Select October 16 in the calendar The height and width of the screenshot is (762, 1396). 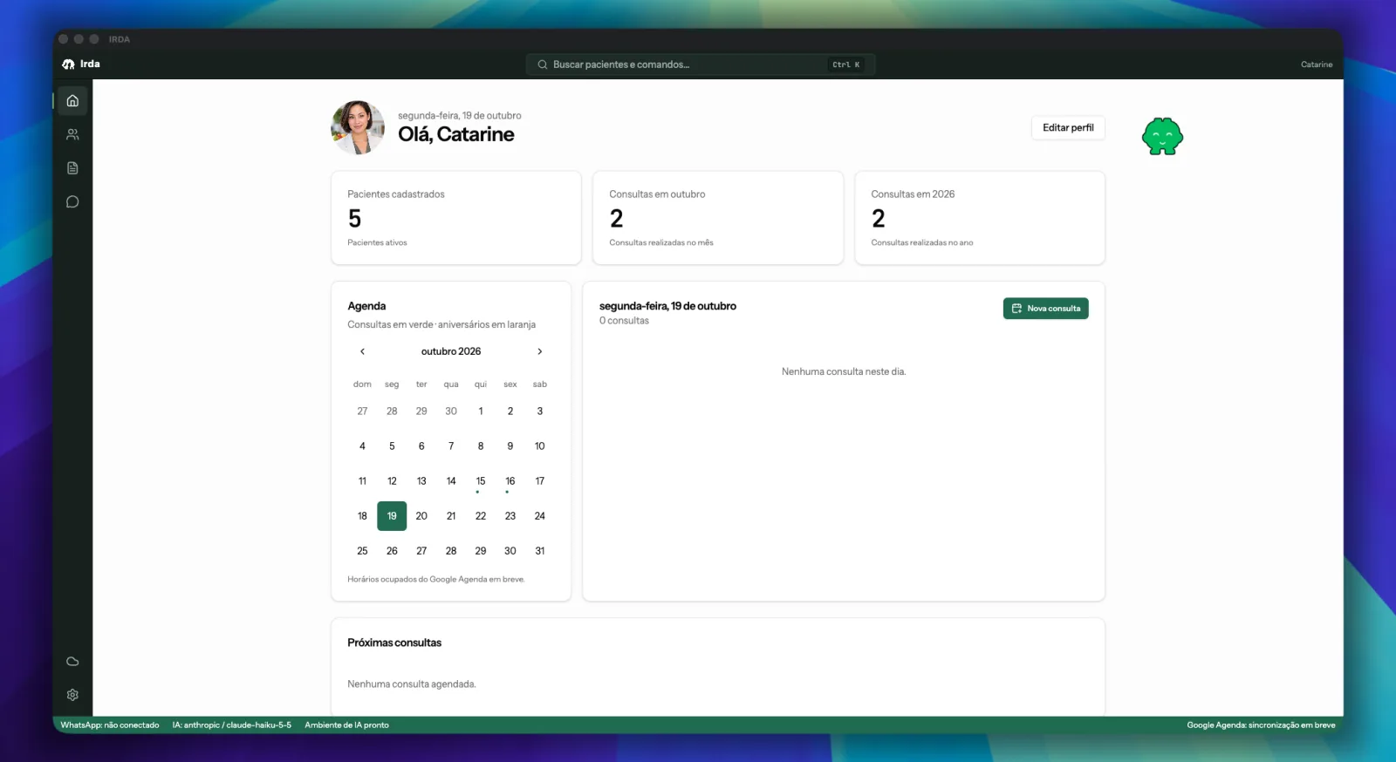click(510, 481)
